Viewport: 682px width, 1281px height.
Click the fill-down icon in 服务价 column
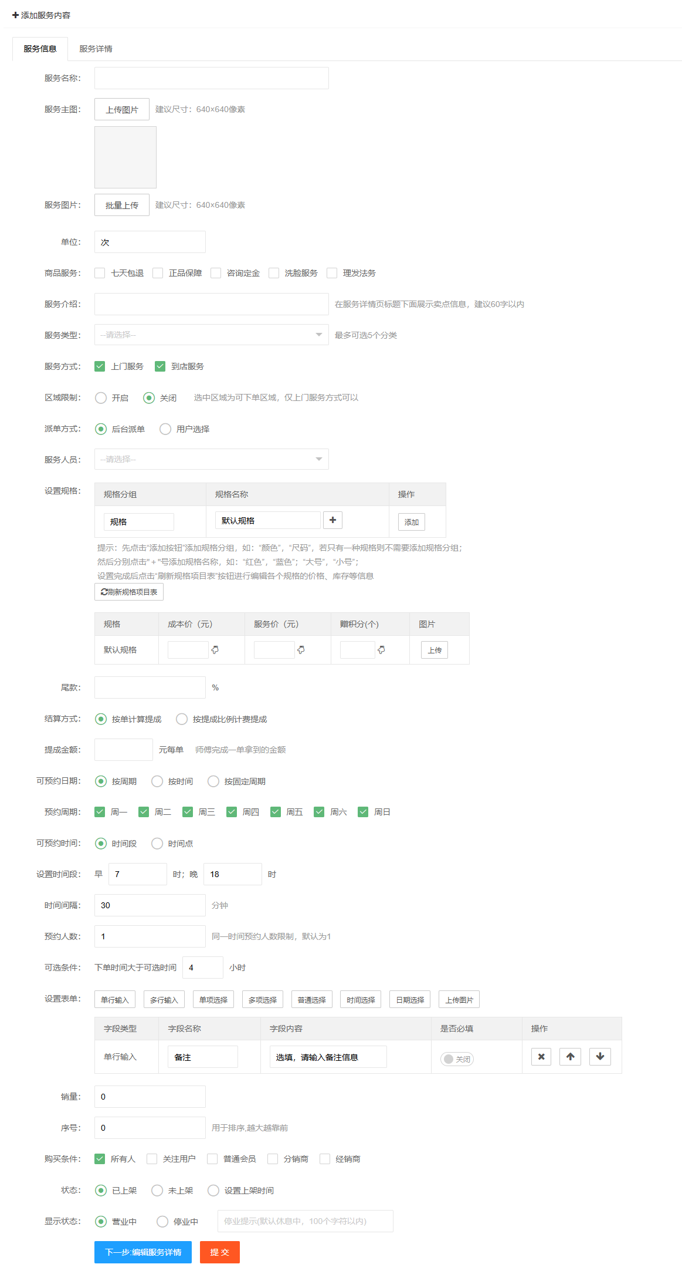coord(301,650)
